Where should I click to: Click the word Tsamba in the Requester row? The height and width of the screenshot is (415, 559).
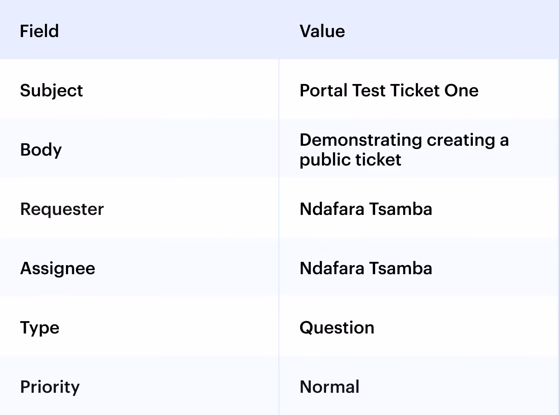click(400, 209)
